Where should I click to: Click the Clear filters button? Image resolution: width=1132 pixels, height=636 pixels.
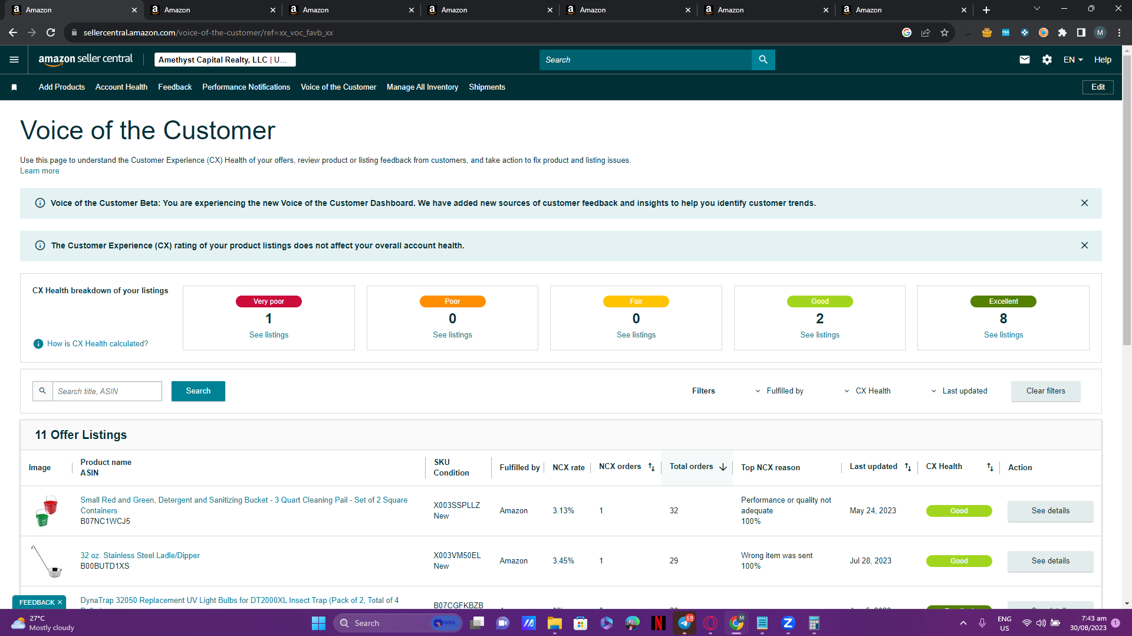1046,391
